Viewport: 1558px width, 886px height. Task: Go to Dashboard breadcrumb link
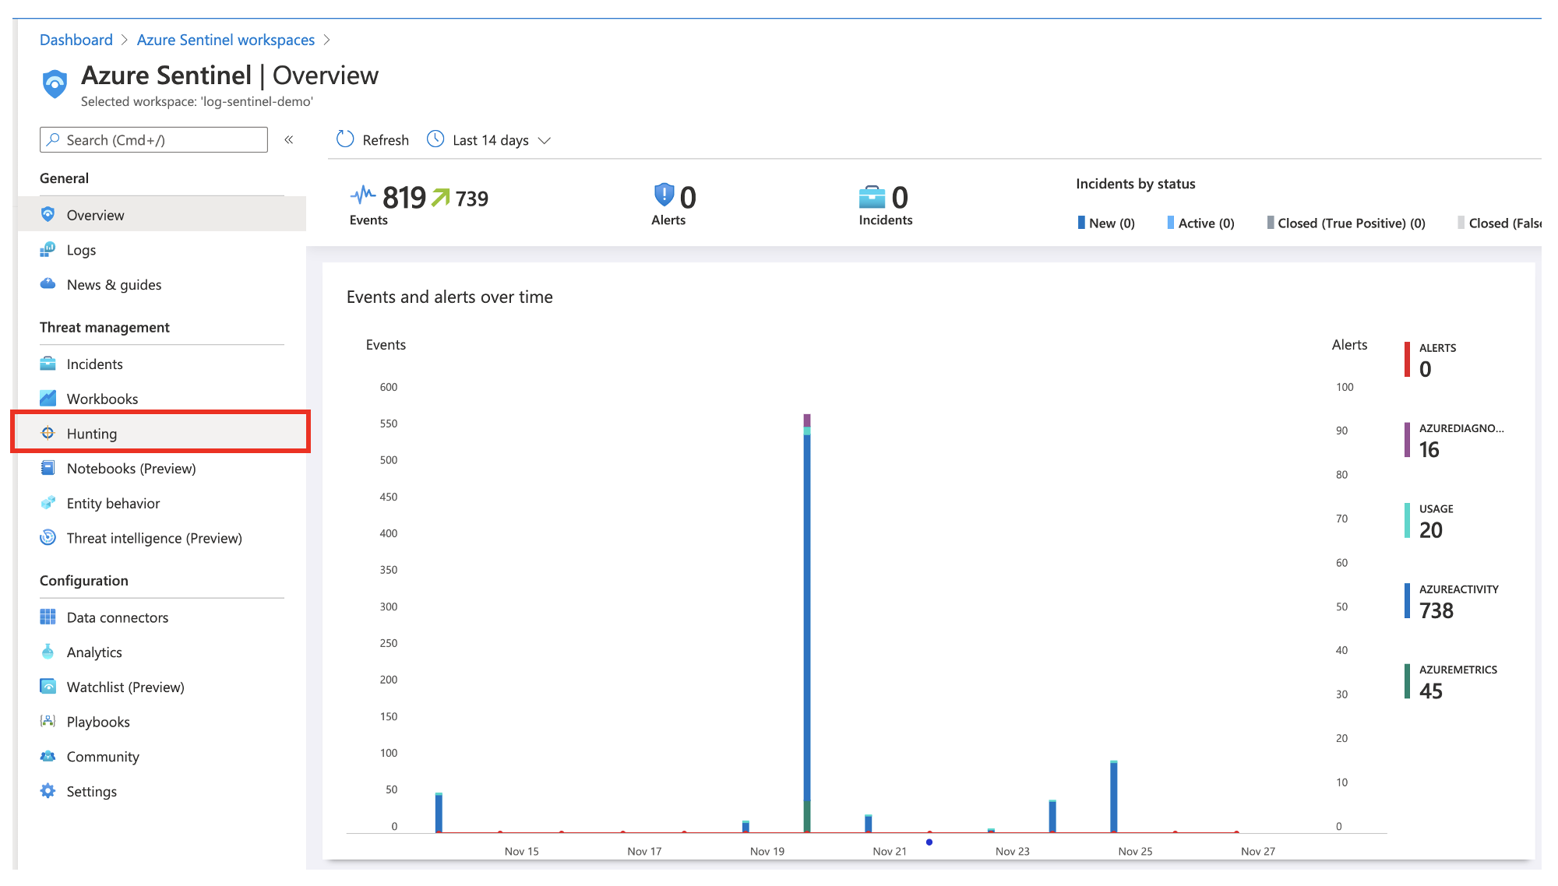(76, 40)
